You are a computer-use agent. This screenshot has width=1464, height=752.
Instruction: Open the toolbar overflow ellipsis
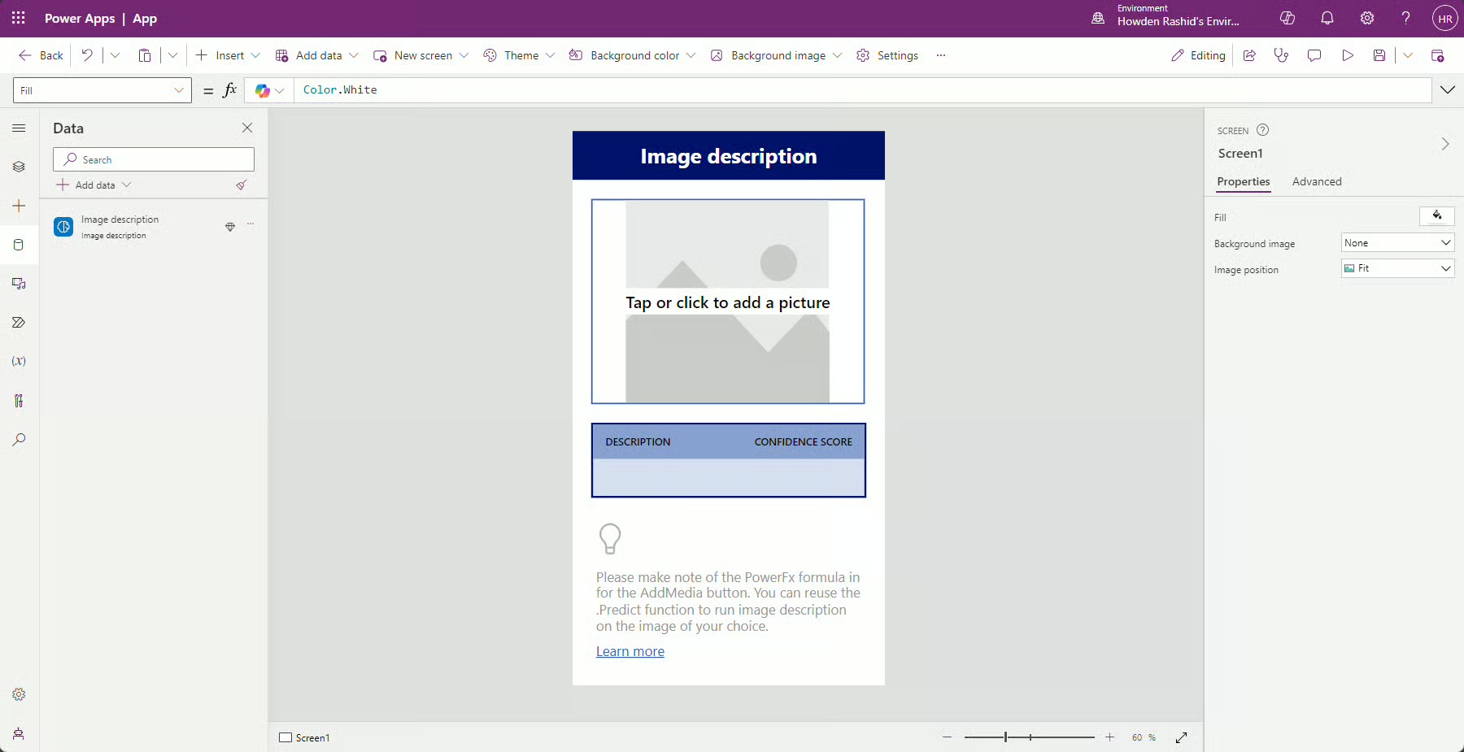(x=941, y=55)
